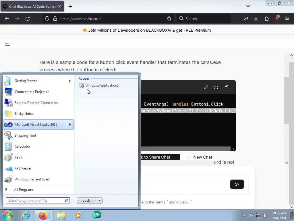294x221 pixels.
Task: Expand Visual Studio 2010 jump list arrow
Action: click(x=70, y=124)
